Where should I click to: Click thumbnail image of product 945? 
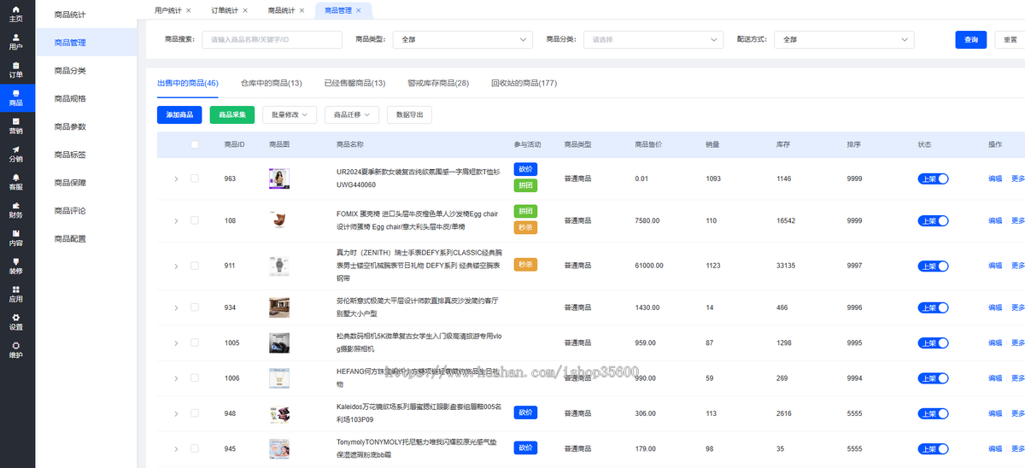tap(279, 448)
